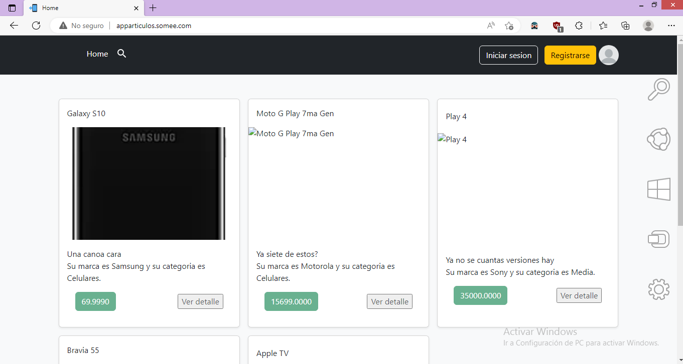The image size is (683, 364).
Task: Click the 15699.0000 price badge
Action: 291,301
